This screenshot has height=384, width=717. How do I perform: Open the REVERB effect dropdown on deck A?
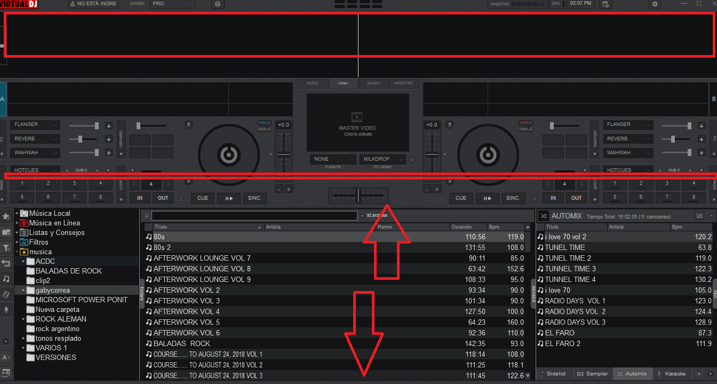tap(35, 139)
